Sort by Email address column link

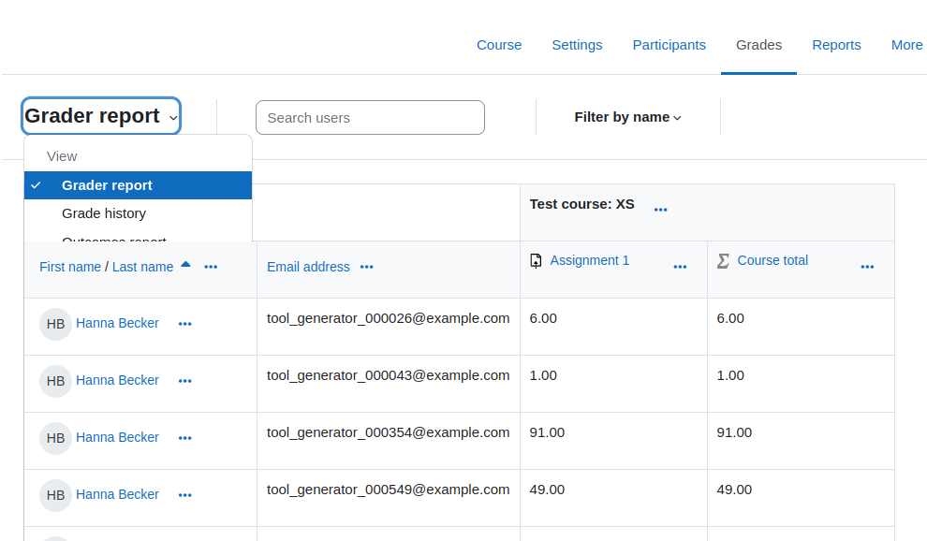coord(308,268)
